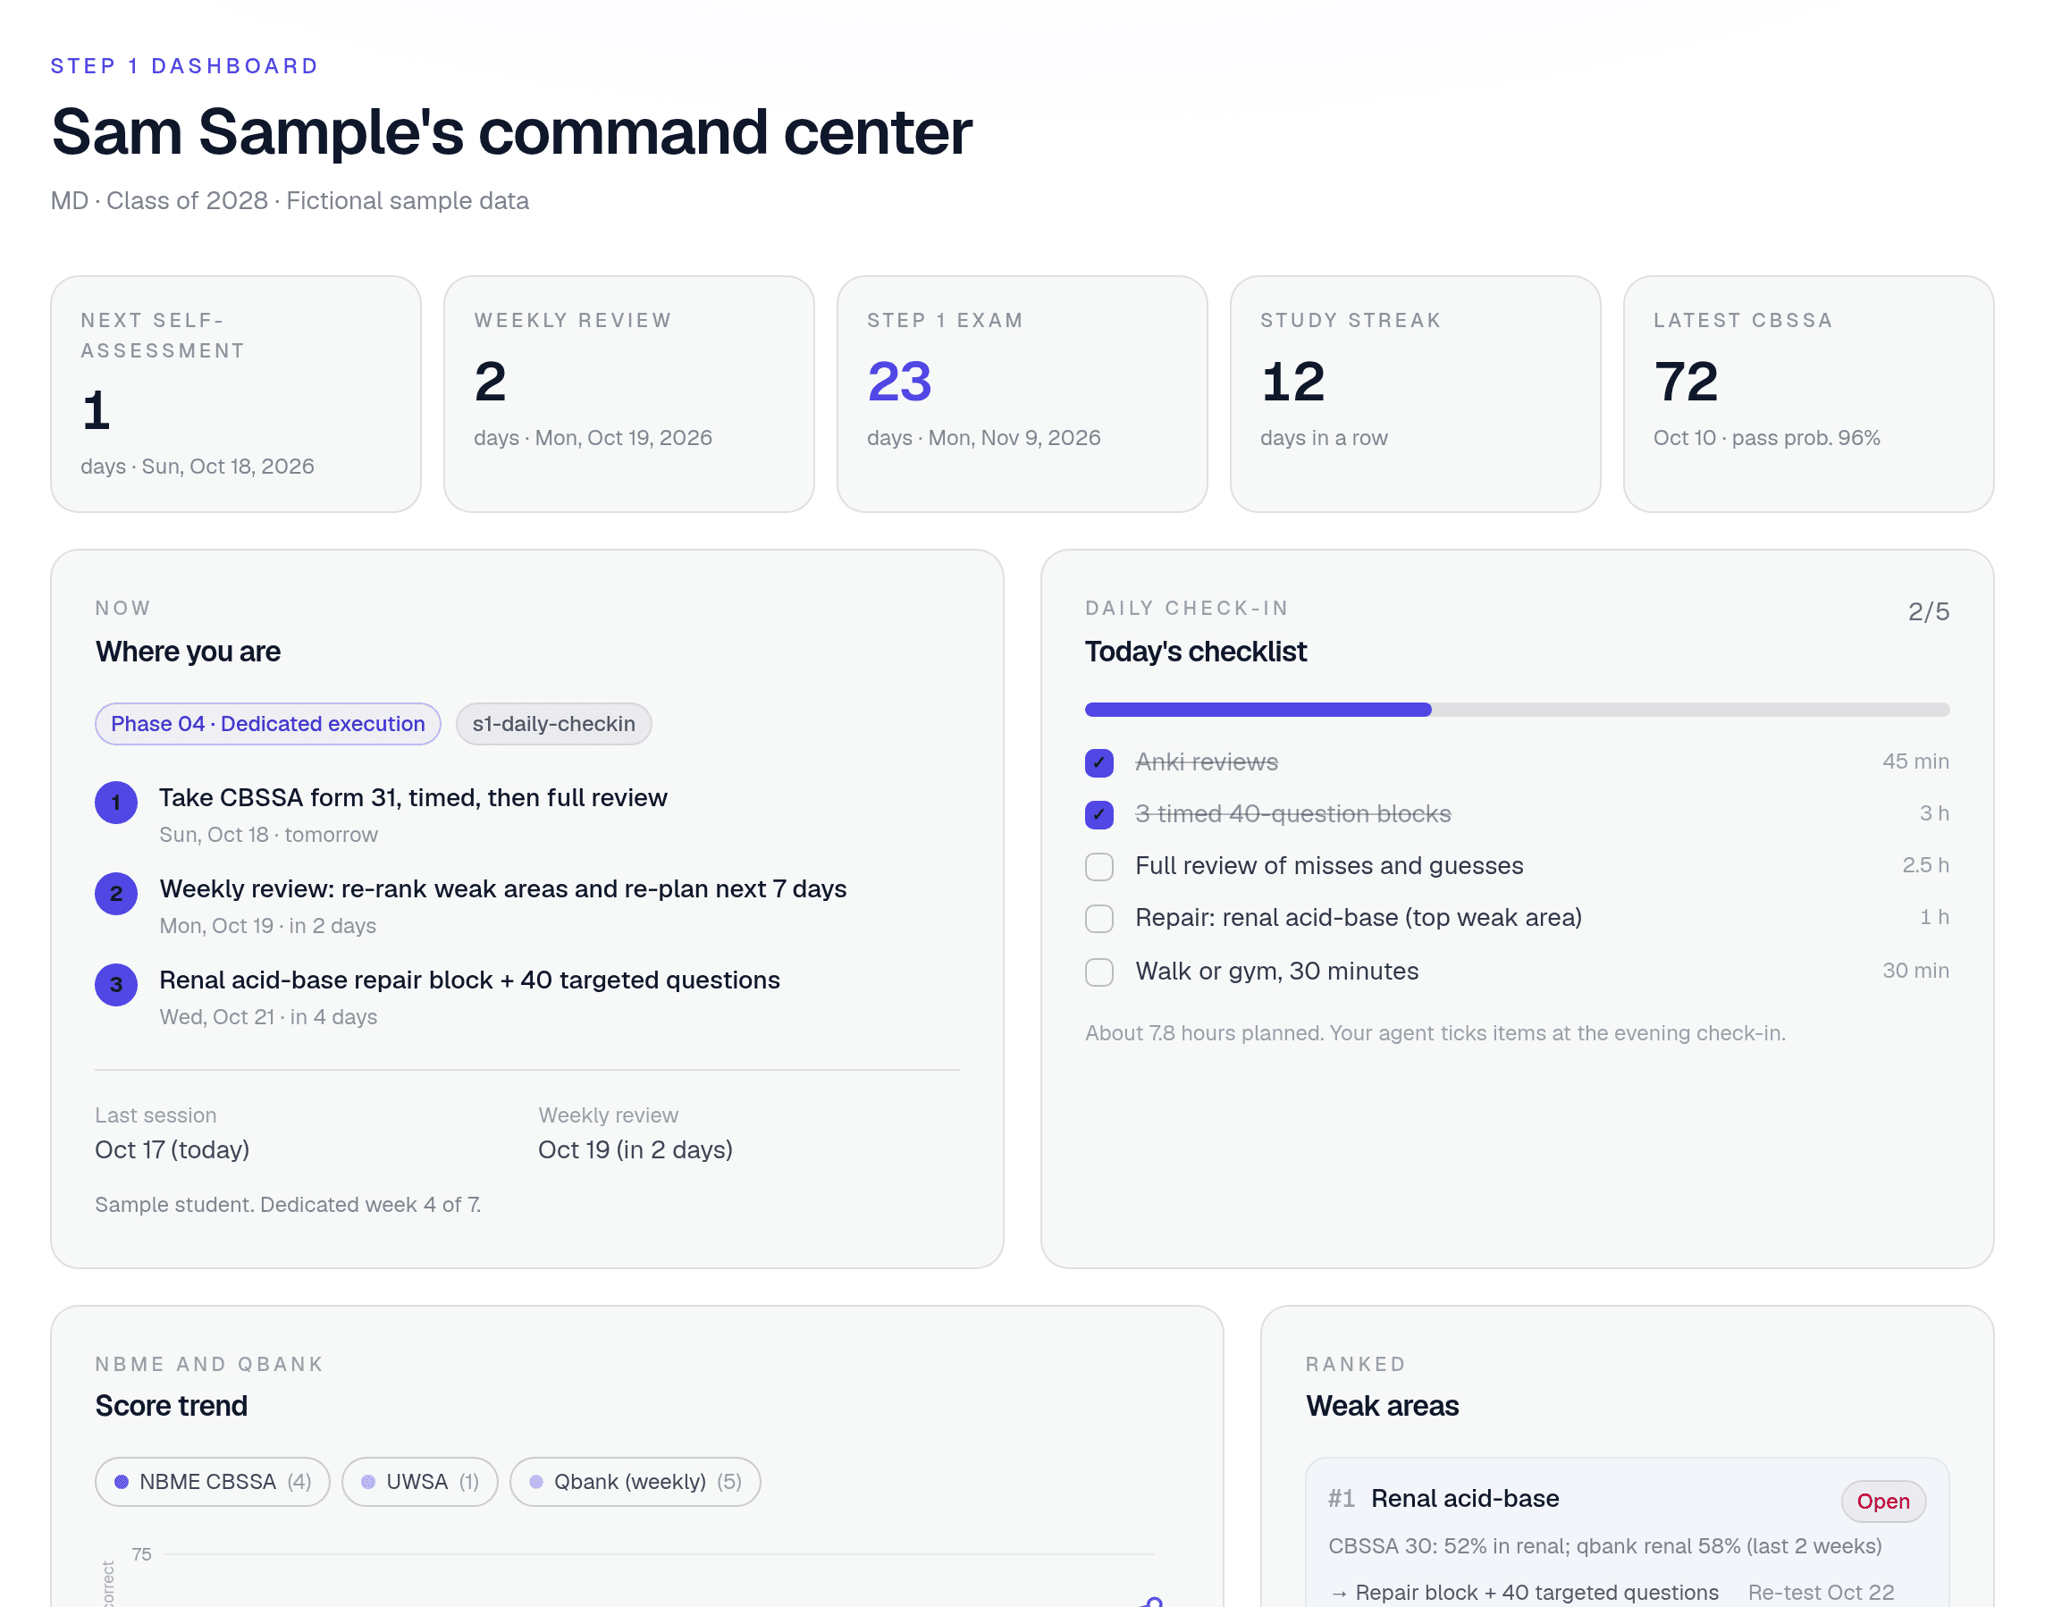
Task: Click the Open status badge on Renal acid-base
Action: [1883, 1501]
